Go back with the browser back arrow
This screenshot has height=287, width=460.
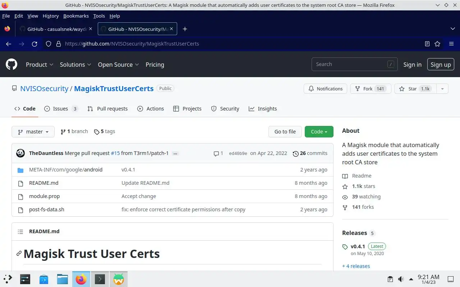coord(9,44)
